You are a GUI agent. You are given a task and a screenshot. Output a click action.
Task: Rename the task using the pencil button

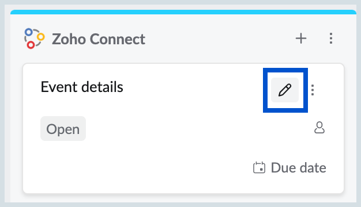pos(285,90)
